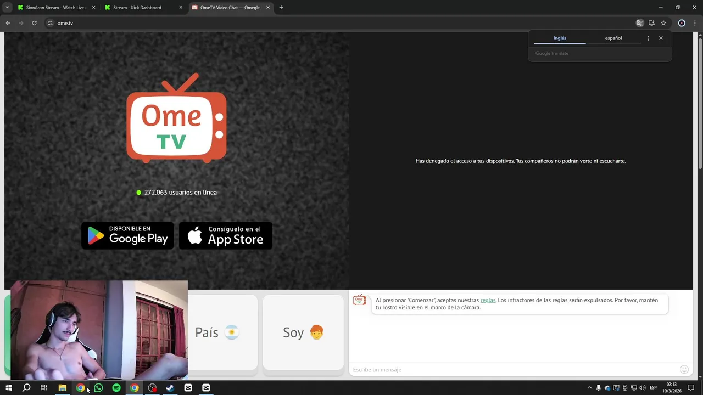Click the OmeTV logo

coord(176,119)
